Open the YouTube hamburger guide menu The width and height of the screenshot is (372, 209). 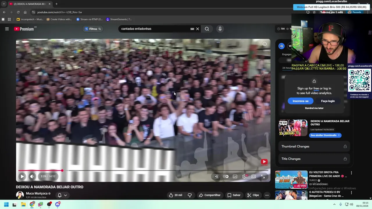[x=7, y=29]
